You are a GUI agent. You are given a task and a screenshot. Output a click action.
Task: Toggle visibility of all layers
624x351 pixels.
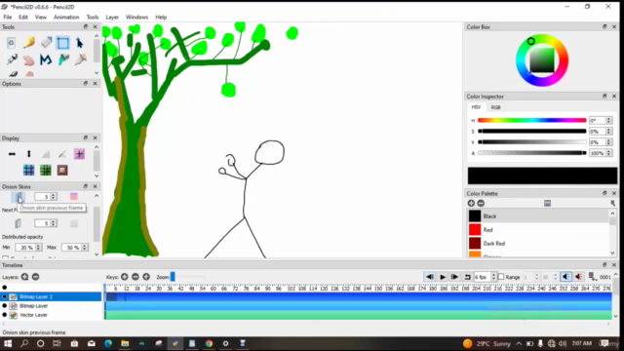4,288
